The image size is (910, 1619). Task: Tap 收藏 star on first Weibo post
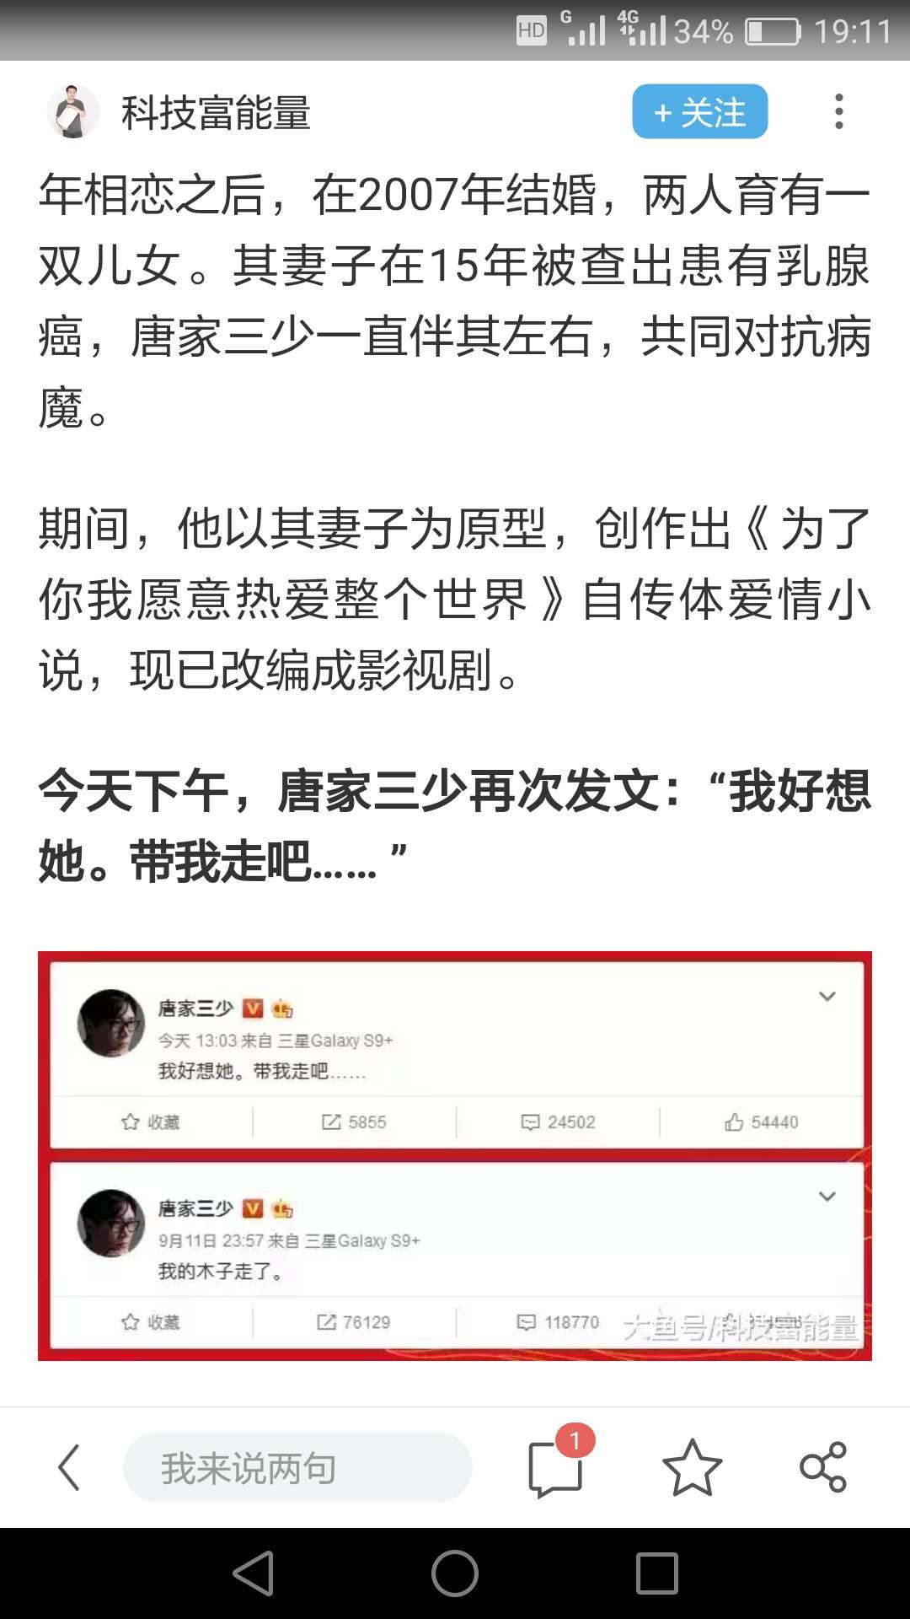click(x=130, y=1121)
